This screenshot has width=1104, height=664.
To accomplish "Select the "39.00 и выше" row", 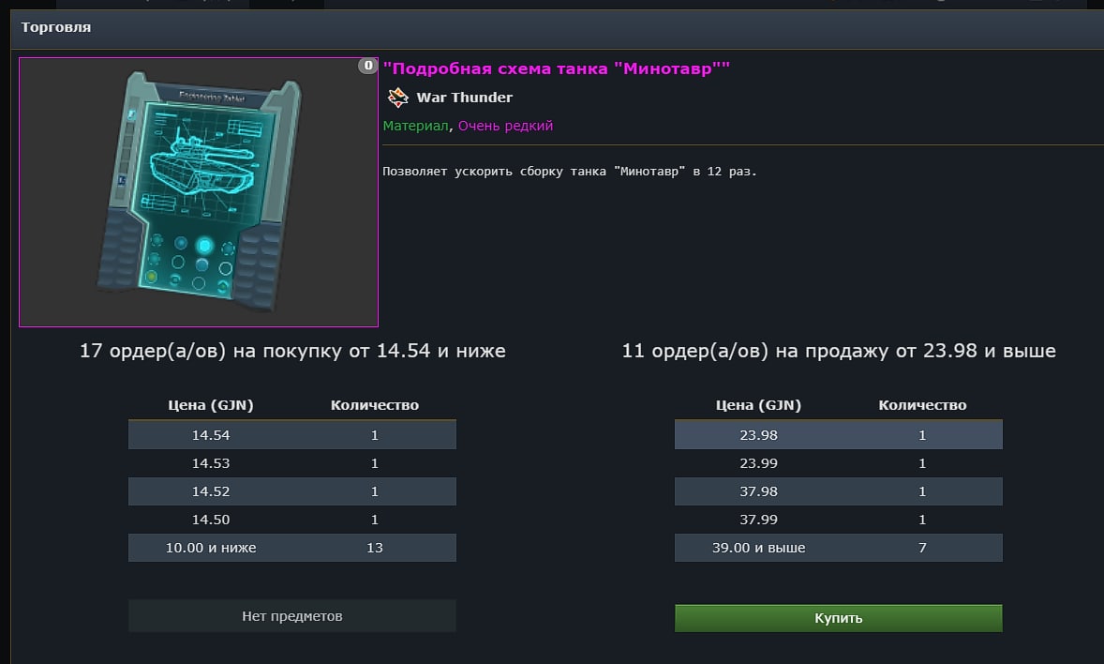I will click(x=838, y=548).
